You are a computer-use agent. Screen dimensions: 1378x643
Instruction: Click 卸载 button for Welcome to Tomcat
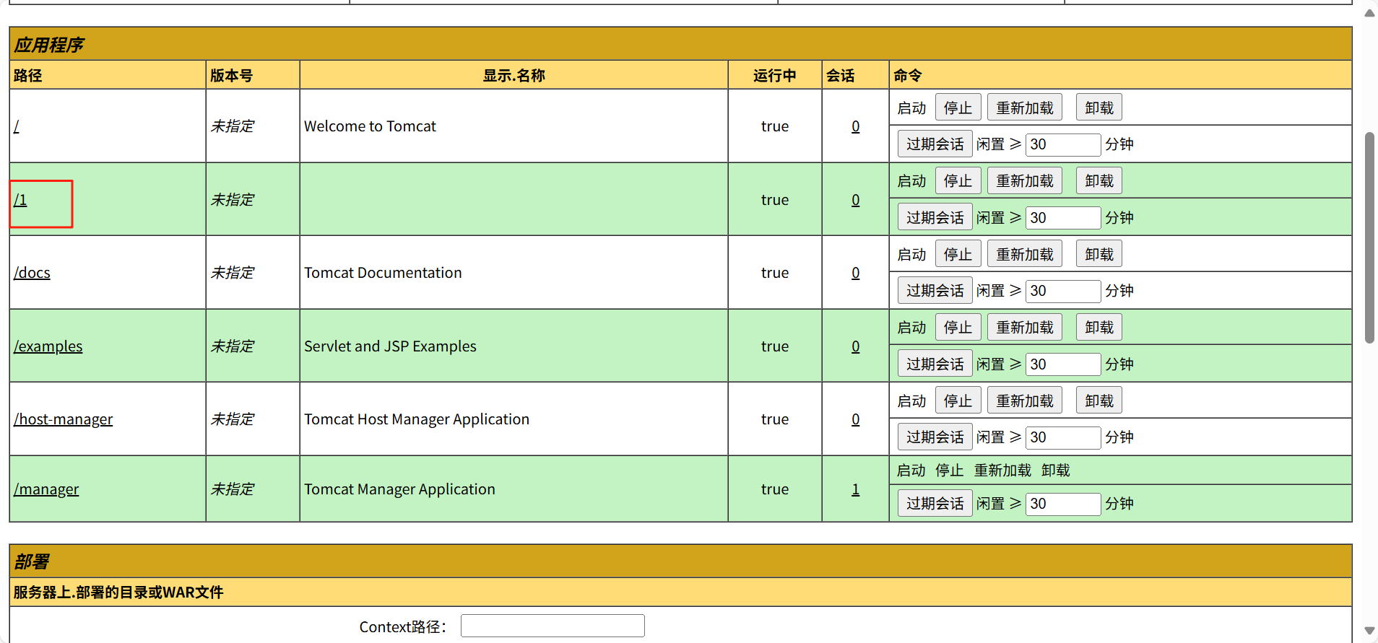coord(1099,108)
